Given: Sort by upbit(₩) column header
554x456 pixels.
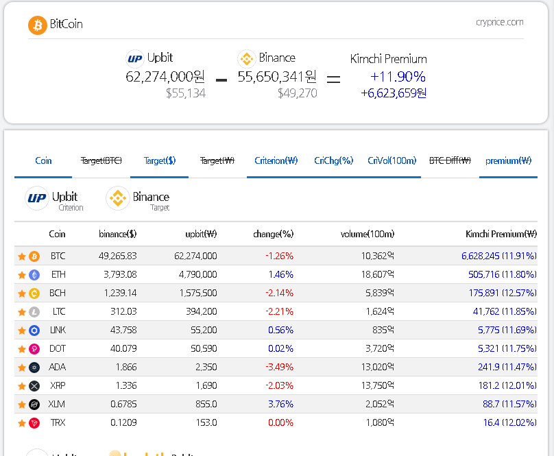Looking at the screenshot, I should coord(201,234).
